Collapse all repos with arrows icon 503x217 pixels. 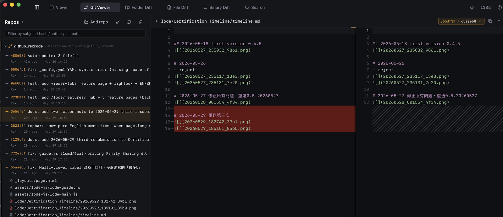118,22
